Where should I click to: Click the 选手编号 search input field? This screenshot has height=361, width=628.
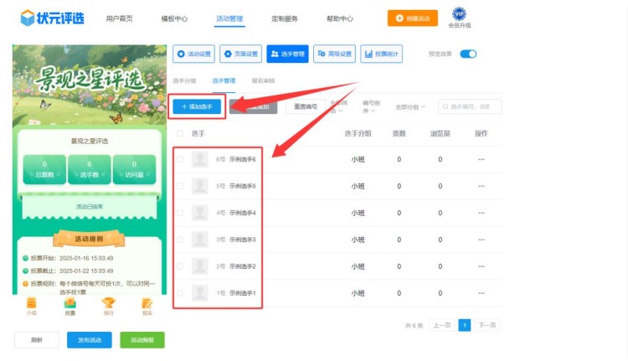coord(473,107)
